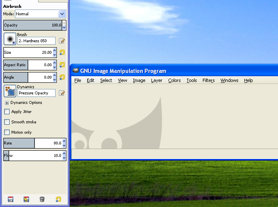Open the brush editor for Hardness 050
The height and width of the screenshot is (207, 278).
62,41
